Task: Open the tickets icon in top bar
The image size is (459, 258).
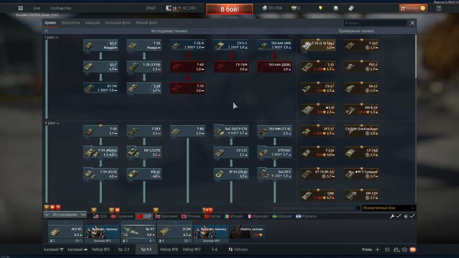Action: (x=351, y=8)
